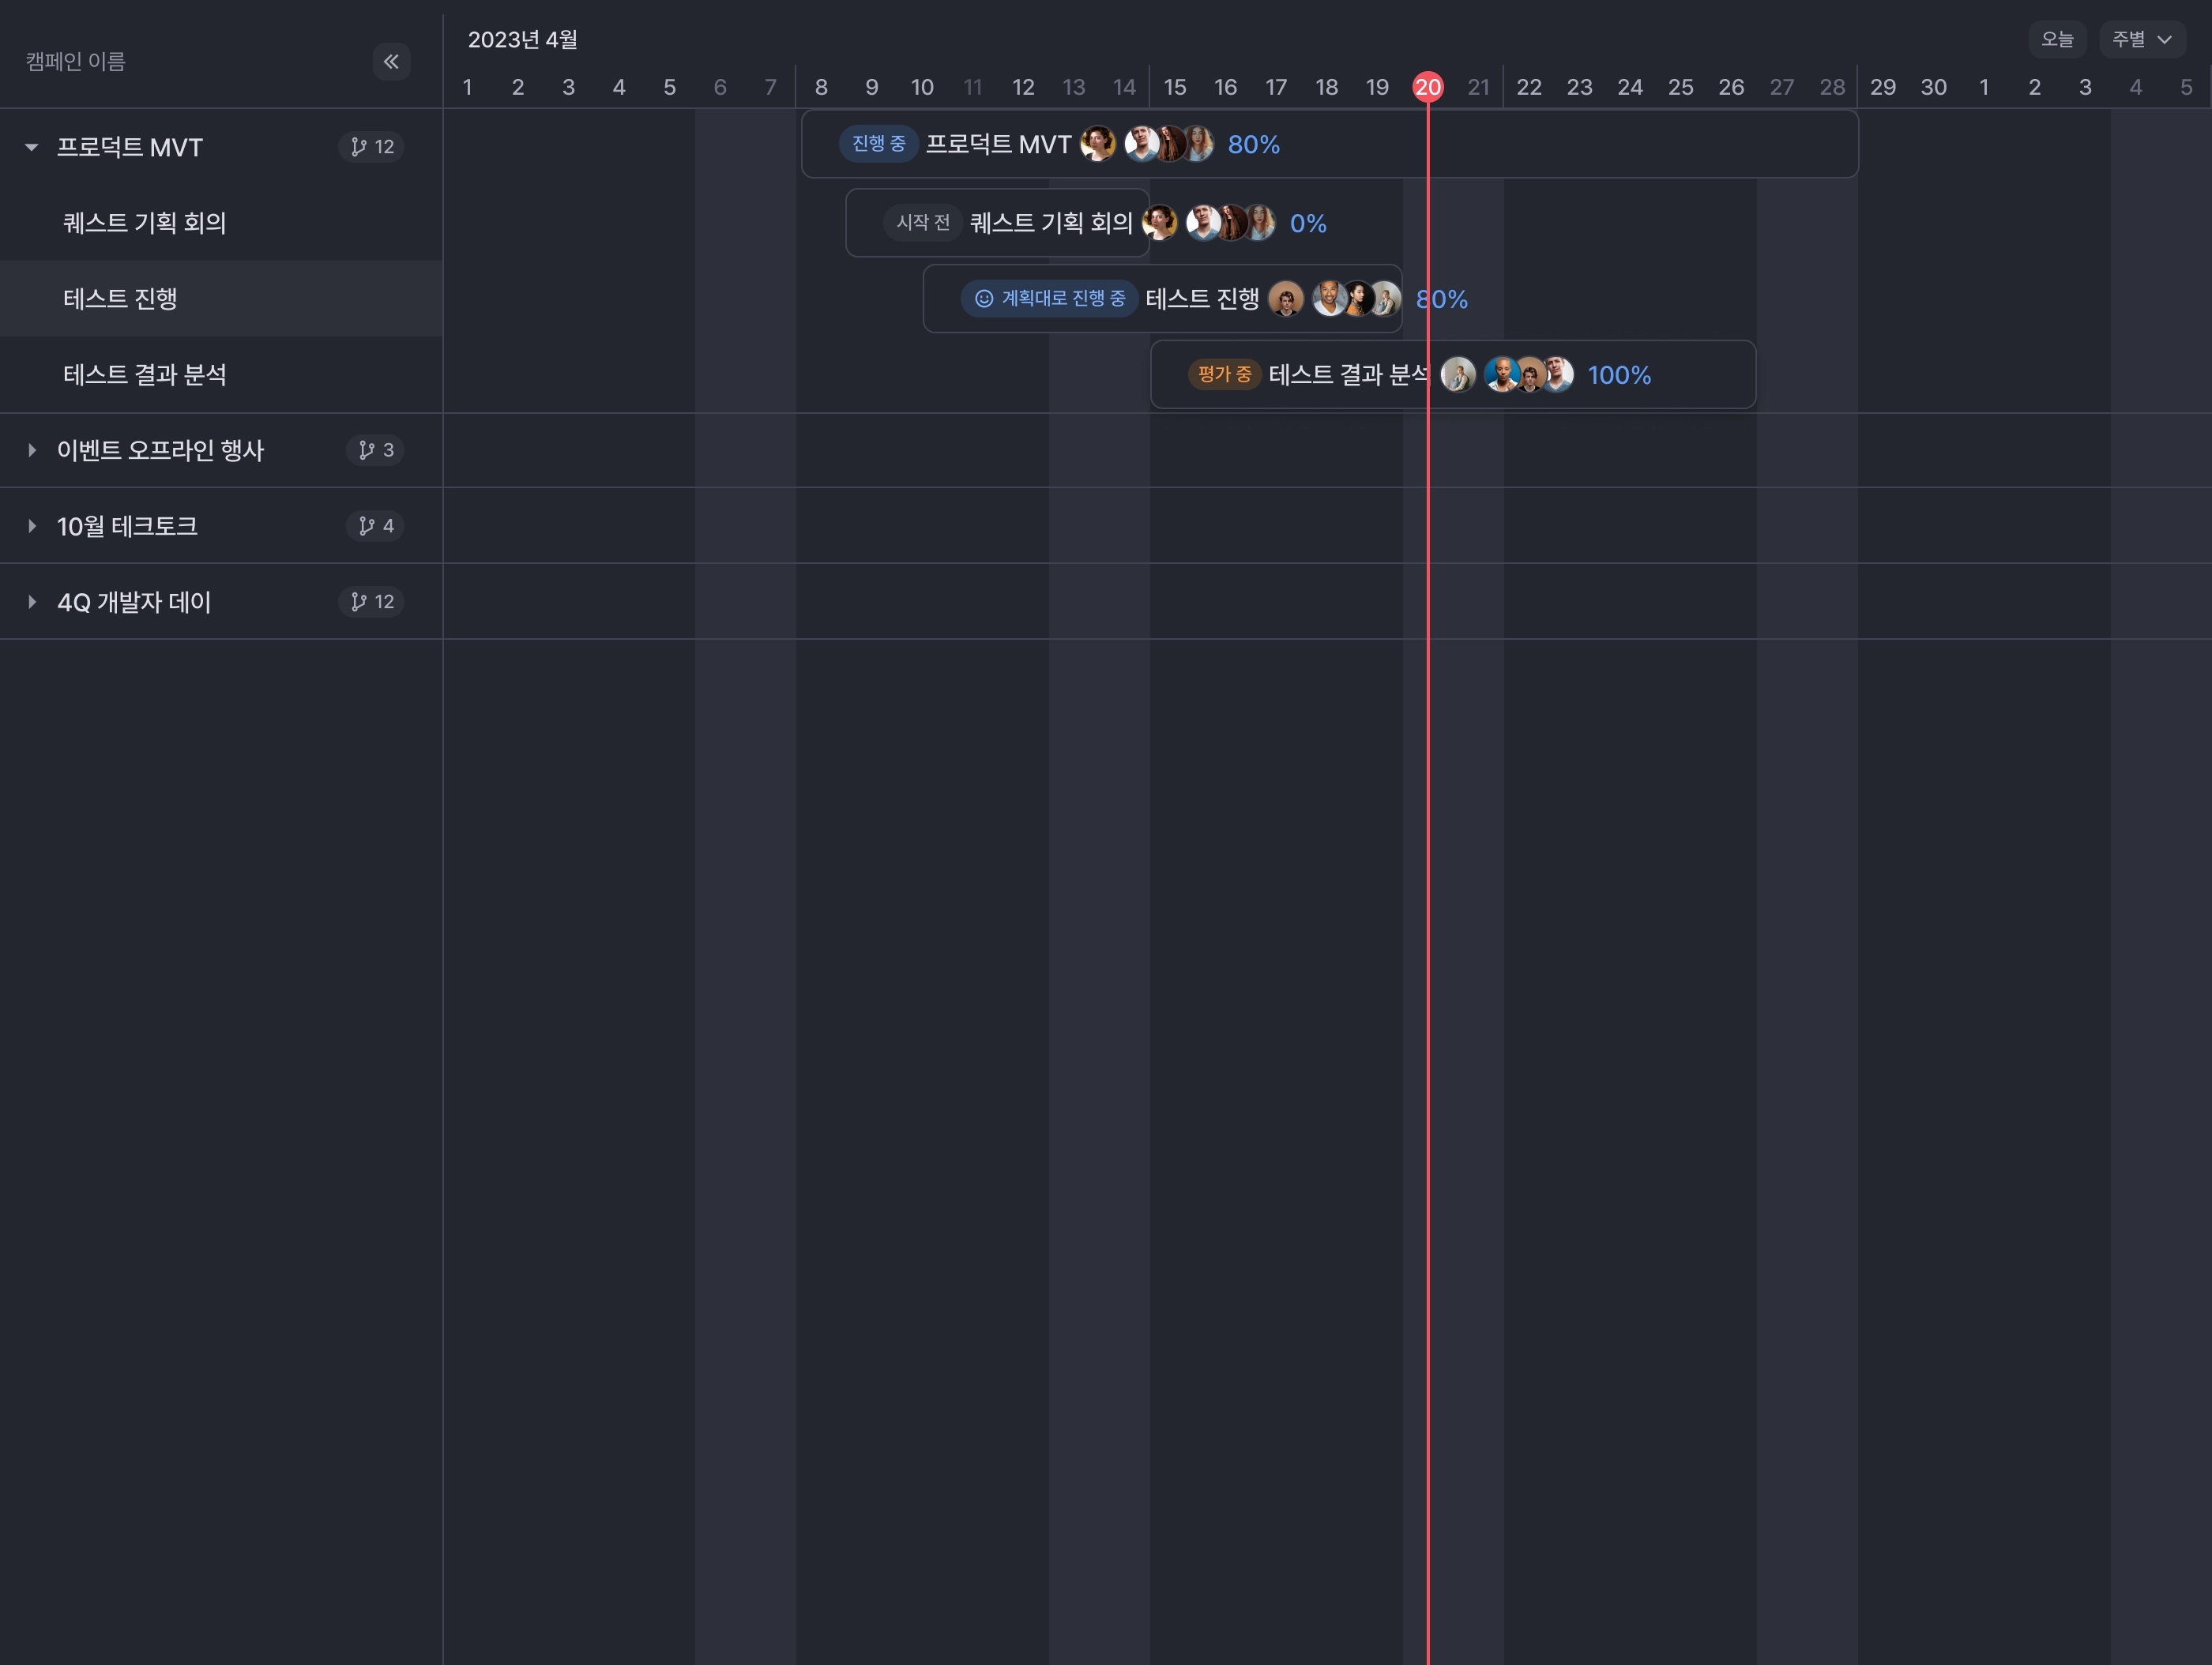
Task: Collapse the campaign name sidebar panel
Action: 391,62
